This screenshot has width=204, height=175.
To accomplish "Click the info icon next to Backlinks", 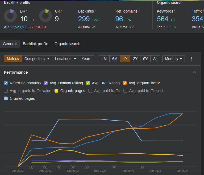I will tap(95, 10).
